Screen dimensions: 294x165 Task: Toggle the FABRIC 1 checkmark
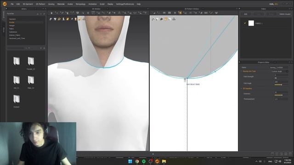(245, 23)
